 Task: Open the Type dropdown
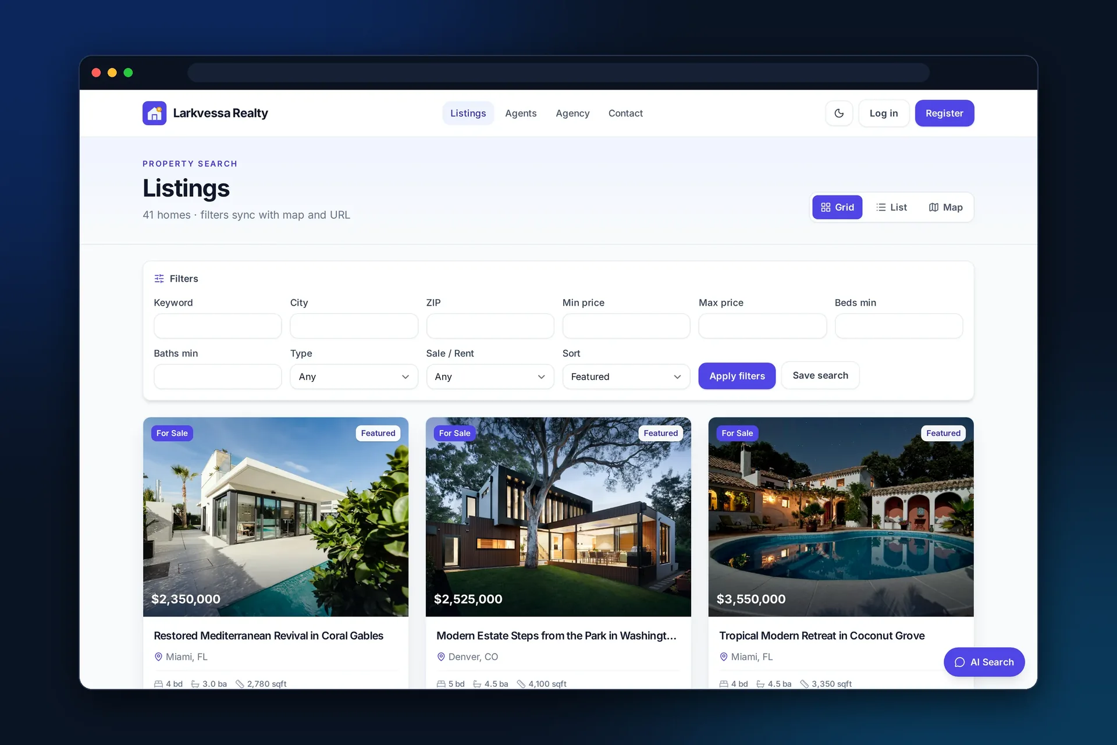pos(354,377)
